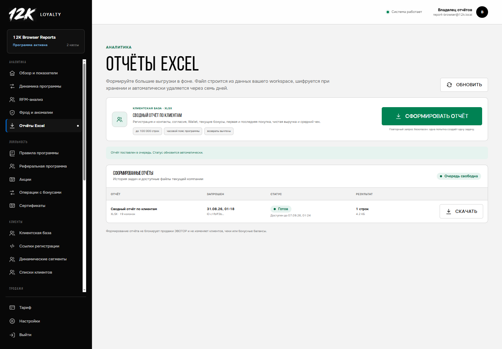Open the user avatar menu

click(482, 12)
